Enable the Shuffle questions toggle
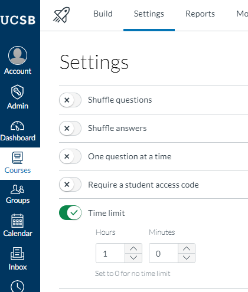The image size is (248, 292). 70,100
